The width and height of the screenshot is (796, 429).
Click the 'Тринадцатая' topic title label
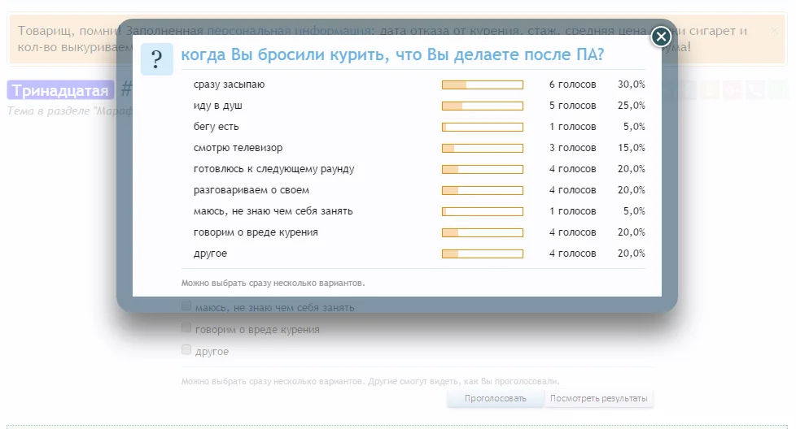click(60, 90)
